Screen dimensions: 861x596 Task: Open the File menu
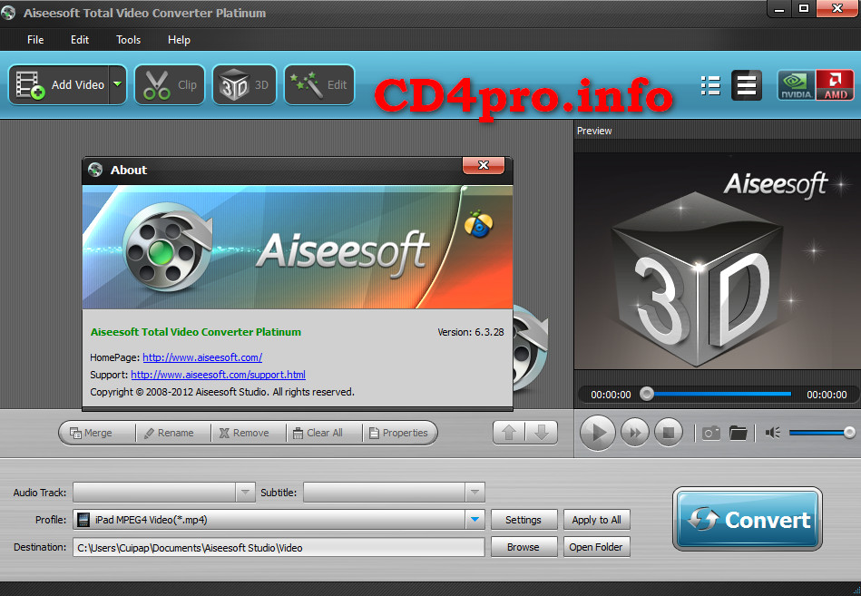point(35,40)
